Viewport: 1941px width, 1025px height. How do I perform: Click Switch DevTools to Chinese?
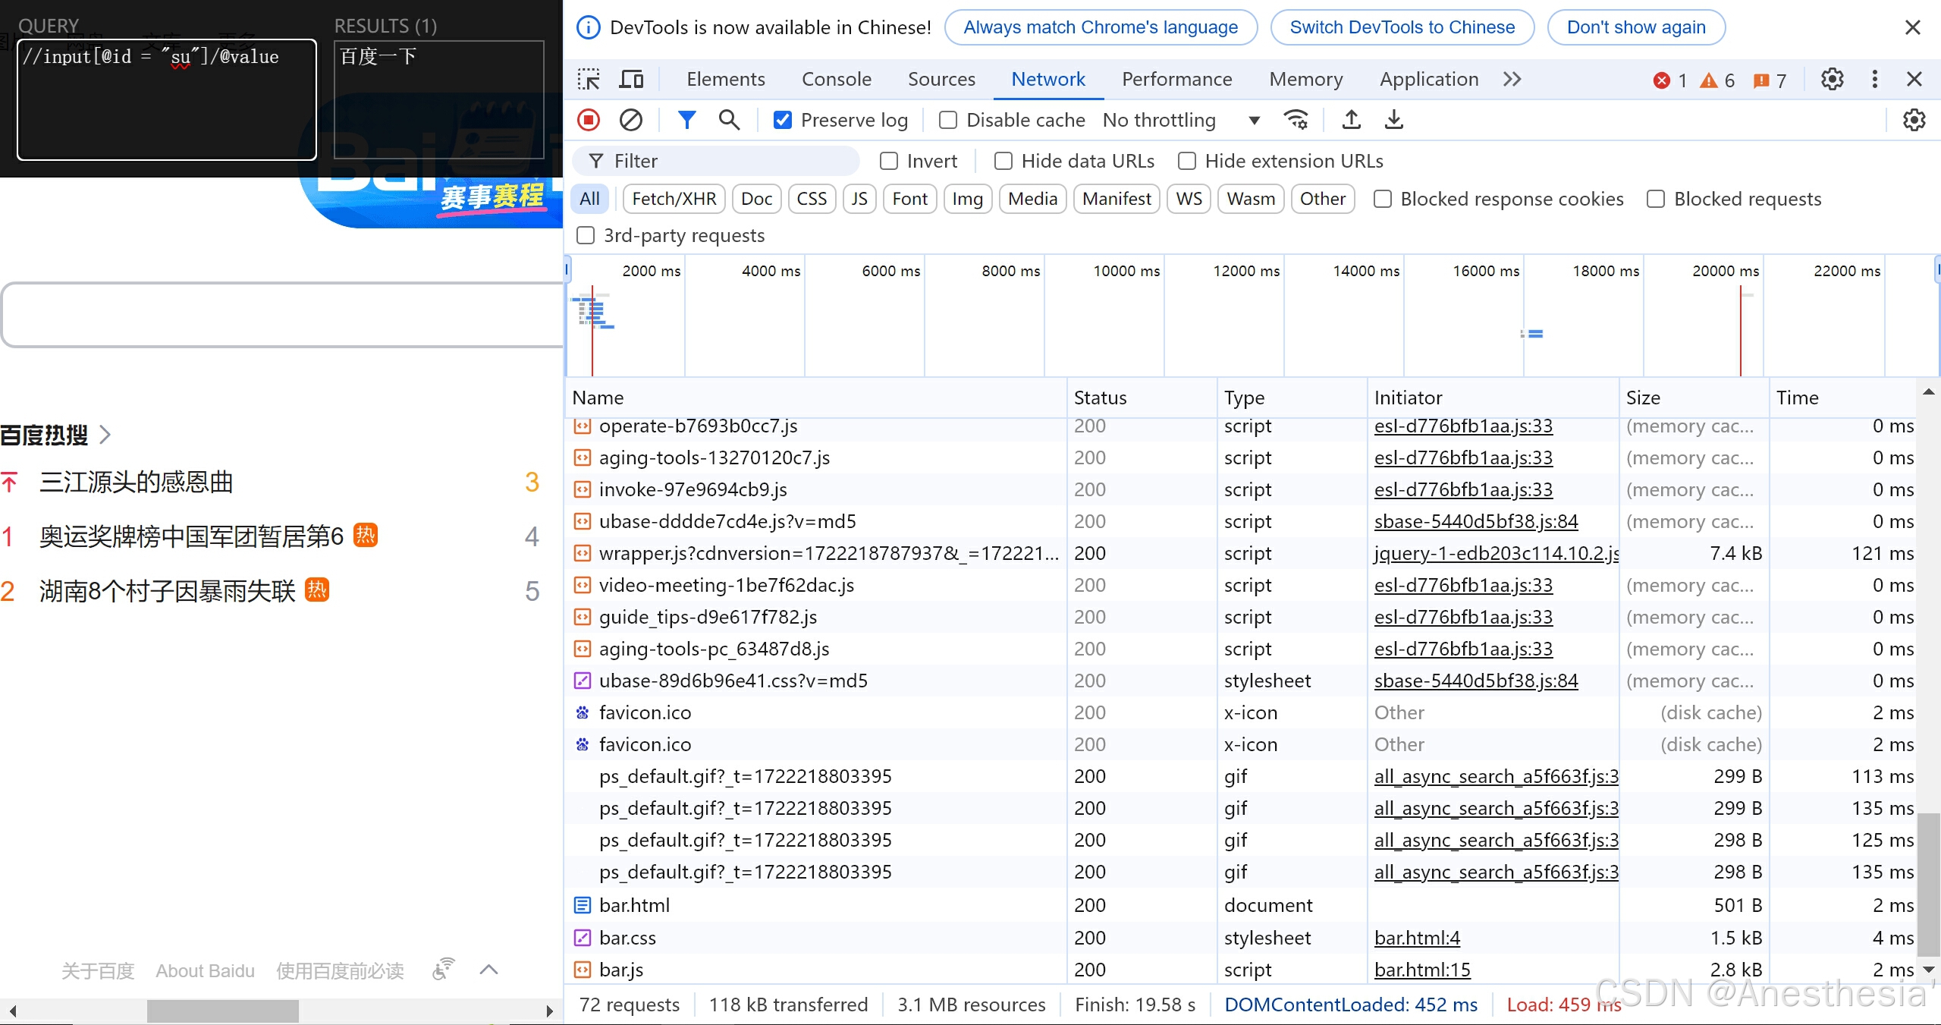[x=1402, y=27]
